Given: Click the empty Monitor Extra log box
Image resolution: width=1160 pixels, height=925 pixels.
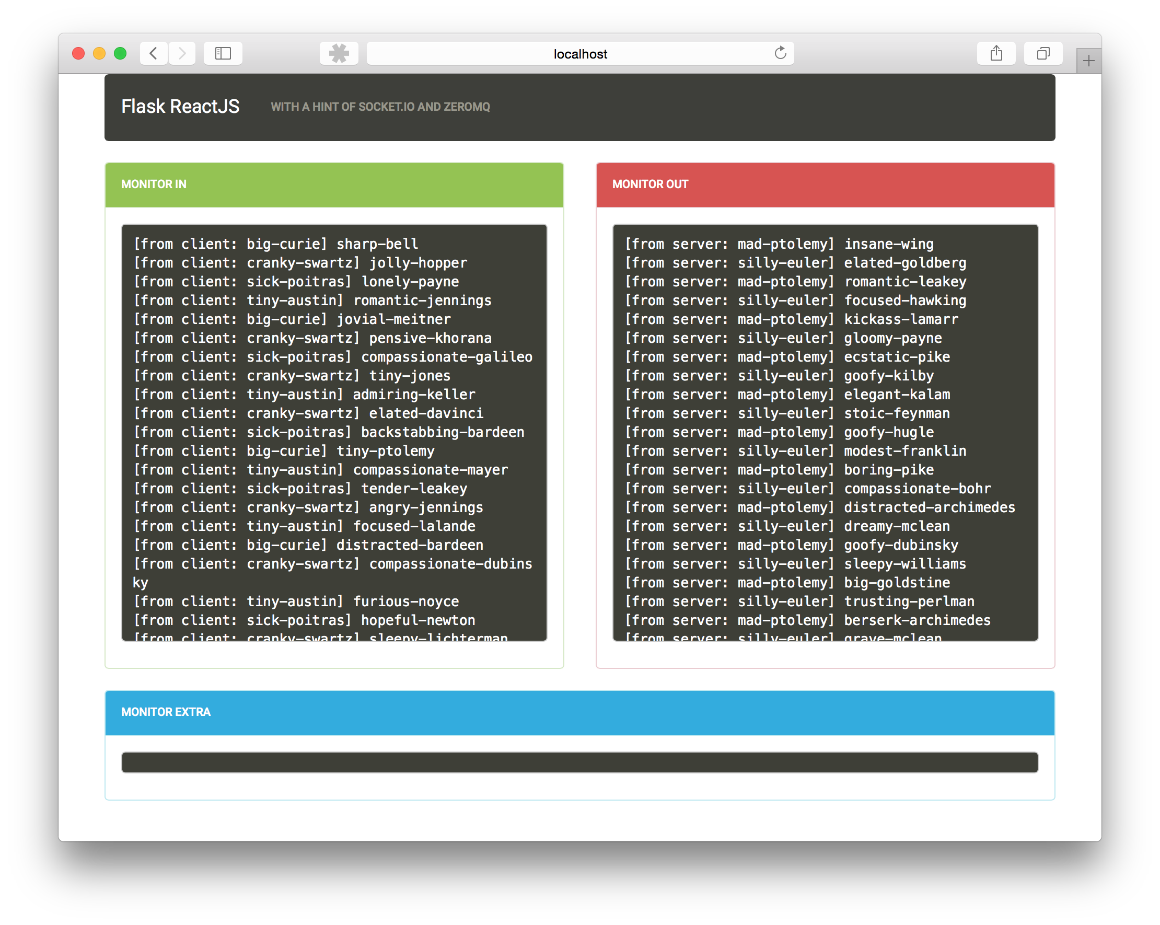Looking at the screenshot, I should tap(579, 762).
